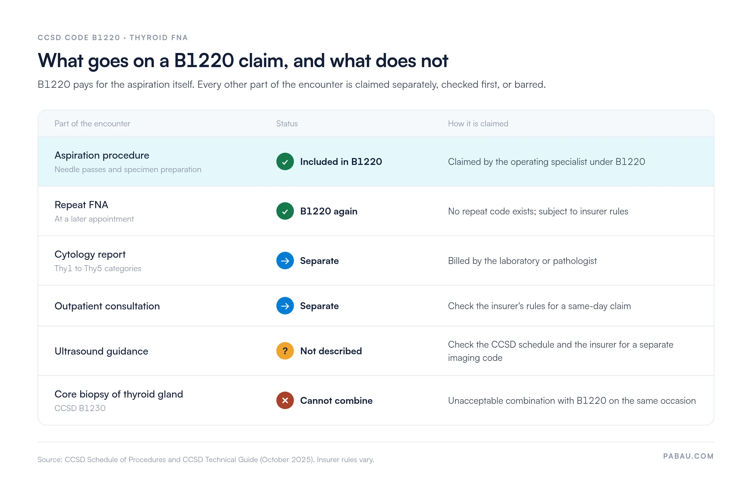The width and height of the screenshot is (752, 496).
Task: Click 'Repeat FNA' row title
Action: coord(81,205)
